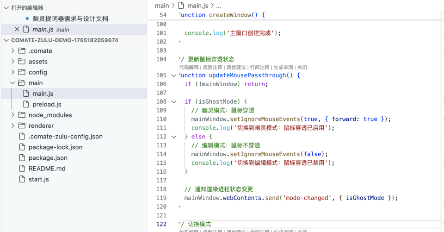Open package-lock.json in the file tree
The width and height of the screenshot is (444, 232).
coord(55,147)
